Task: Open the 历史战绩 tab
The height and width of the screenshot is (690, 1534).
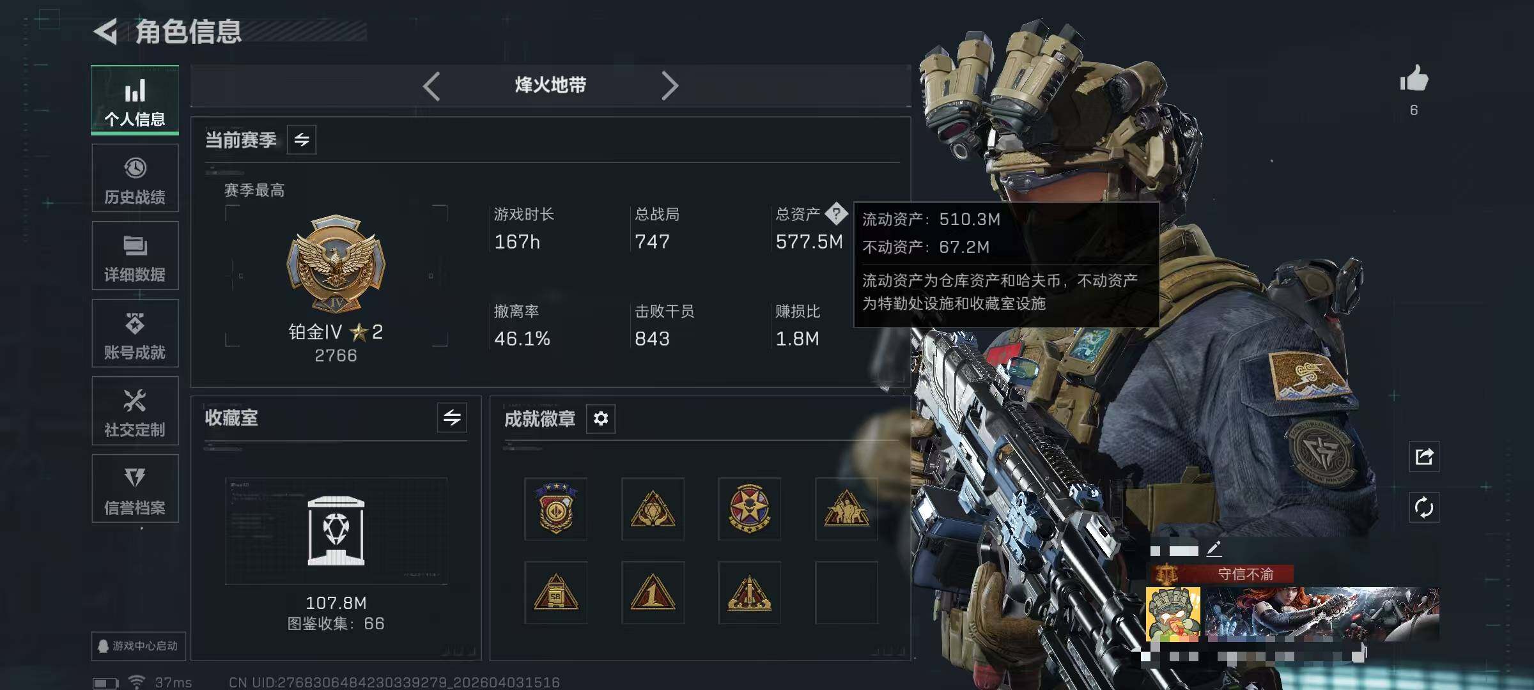Action: point(135,178)
